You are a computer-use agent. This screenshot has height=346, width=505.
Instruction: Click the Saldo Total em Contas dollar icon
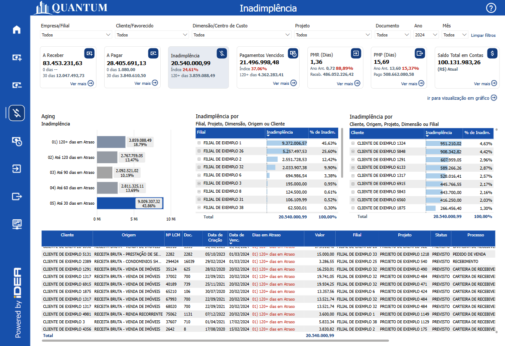[x=492, y=53]
